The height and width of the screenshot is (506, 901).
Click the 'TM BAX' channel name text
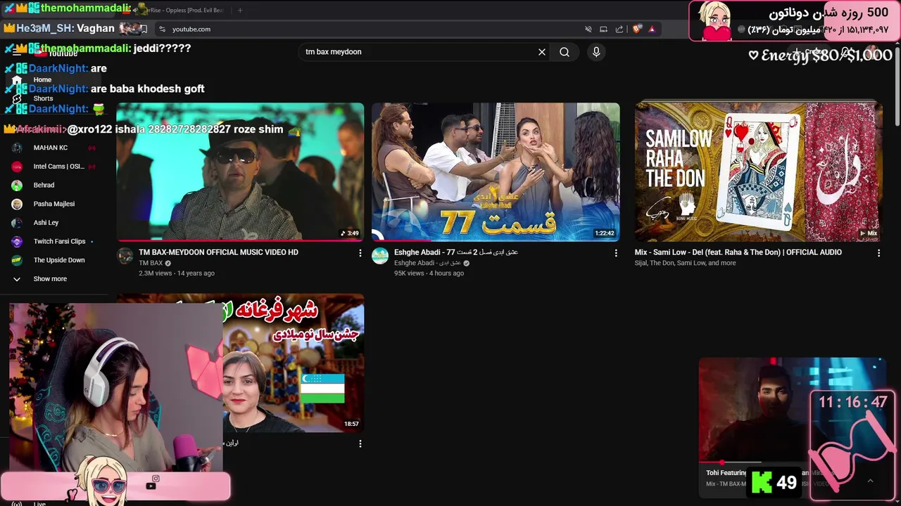[x=151, y=263]
